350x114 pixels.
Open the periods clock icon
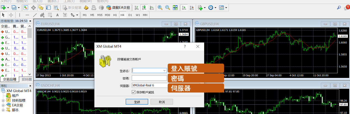(x=211, y=8)
